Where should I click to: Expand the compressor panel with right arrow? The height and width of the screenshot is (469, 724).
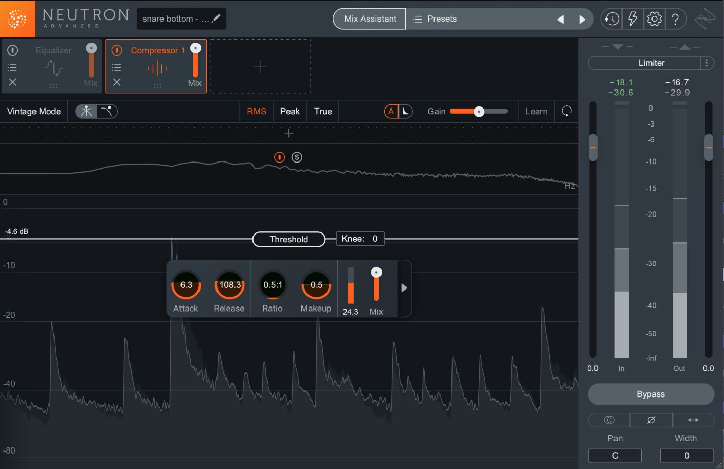point(404,288)
